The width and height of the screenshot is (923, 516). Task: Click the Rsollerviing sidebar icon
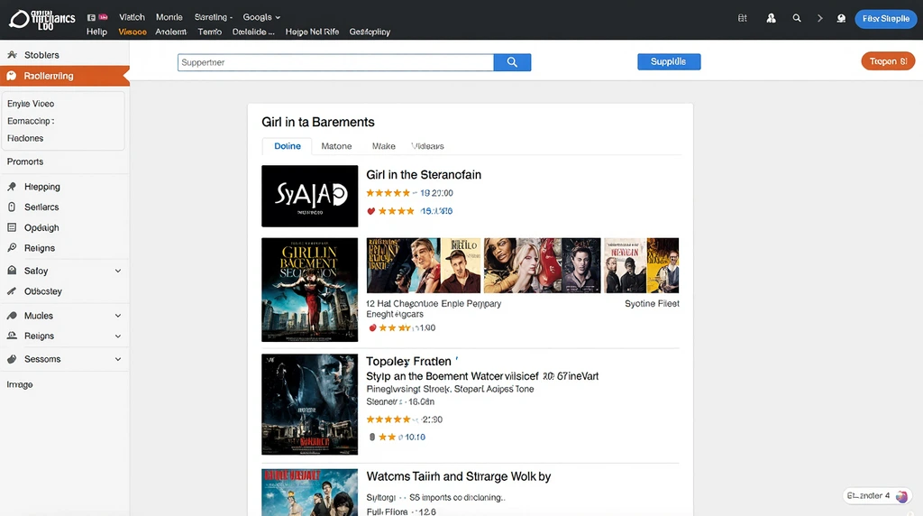(x=11, y=76)
